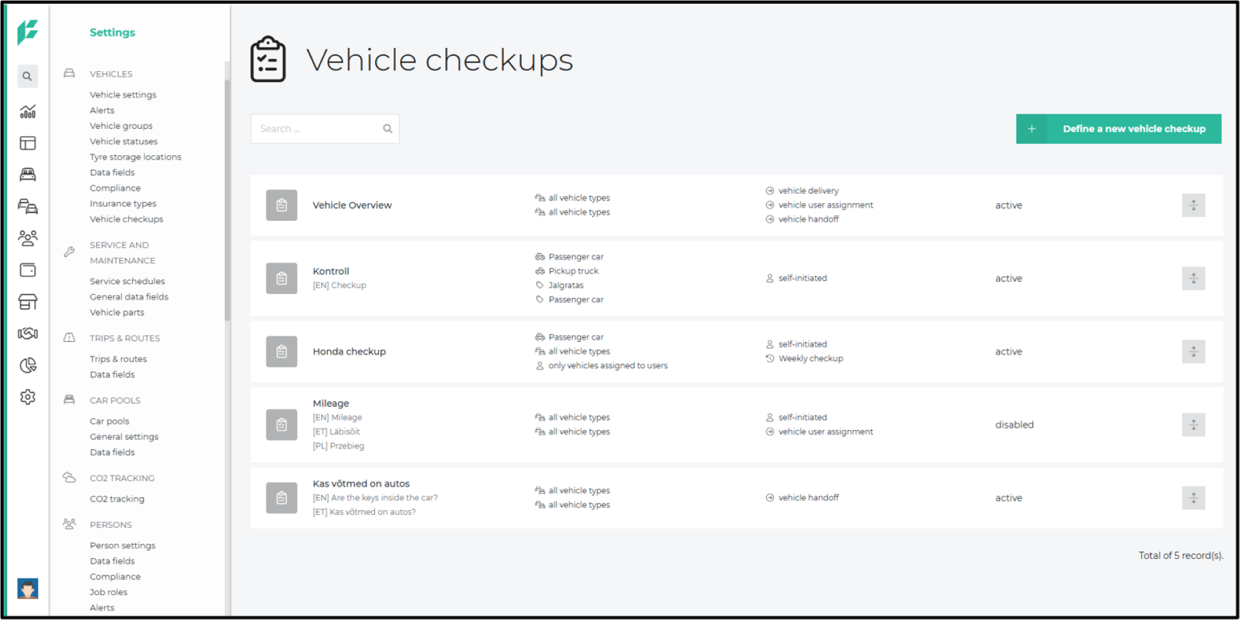Viewport: 1240px width, 620px height.
Task: Focus the Search input field
Action: click(x=325, y=129)
